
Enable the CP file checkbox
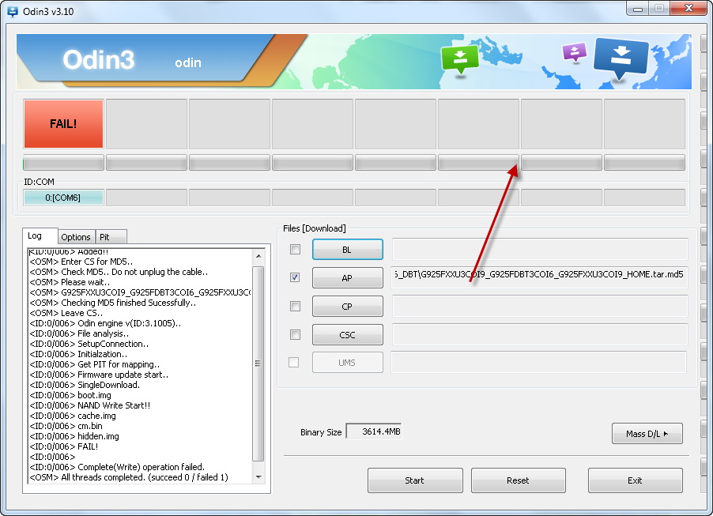tap(295, 306)
